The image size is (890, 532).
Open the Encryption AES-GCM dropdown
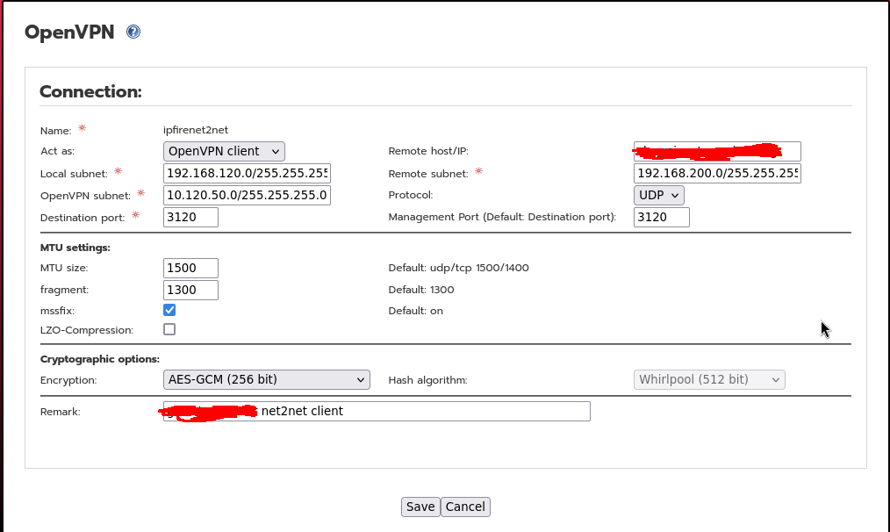[x=266, y=379]
